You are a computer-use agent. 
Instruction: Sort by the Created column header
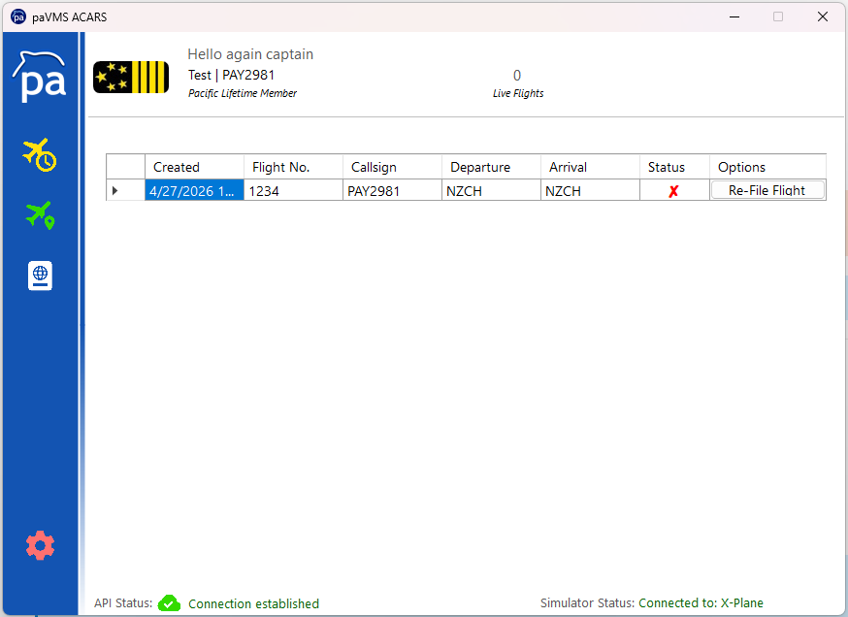194,167
